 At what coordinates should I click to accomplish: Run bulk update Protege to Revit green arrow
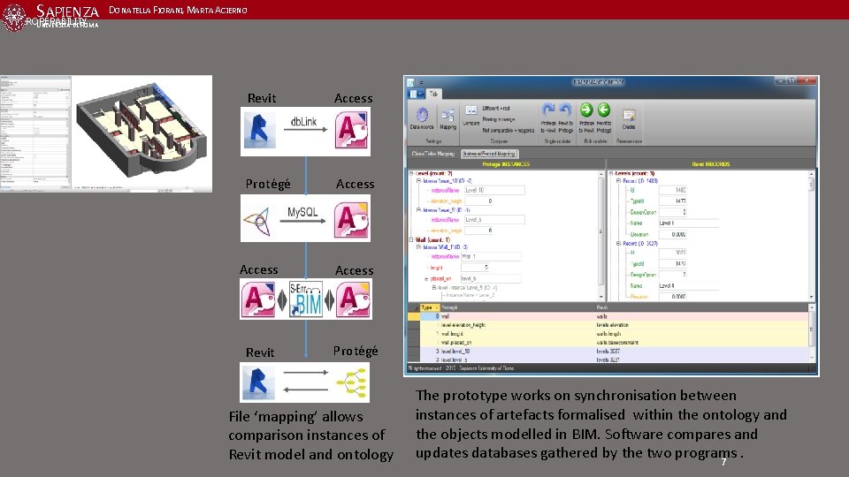coord(586,110)
